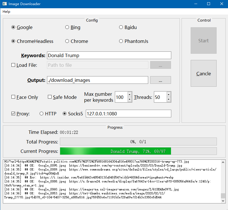Edit the proxy address 127.0.0.1:1080
The height and width of the screenshot is (210, 228).
(x=129, y=114)
